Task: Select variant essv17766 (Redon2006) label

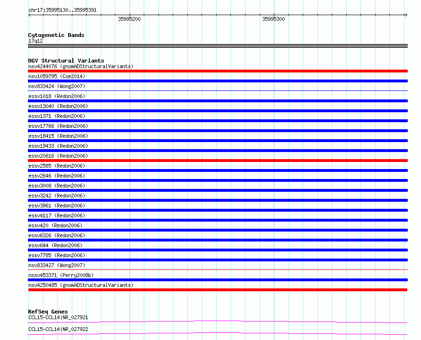Action: point(58,126)
